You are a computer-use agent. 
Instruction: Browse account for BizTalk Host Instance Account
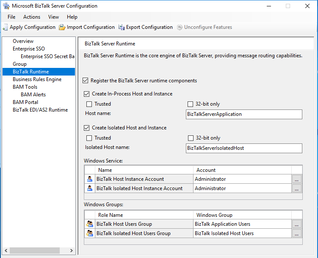pos(296,179)
